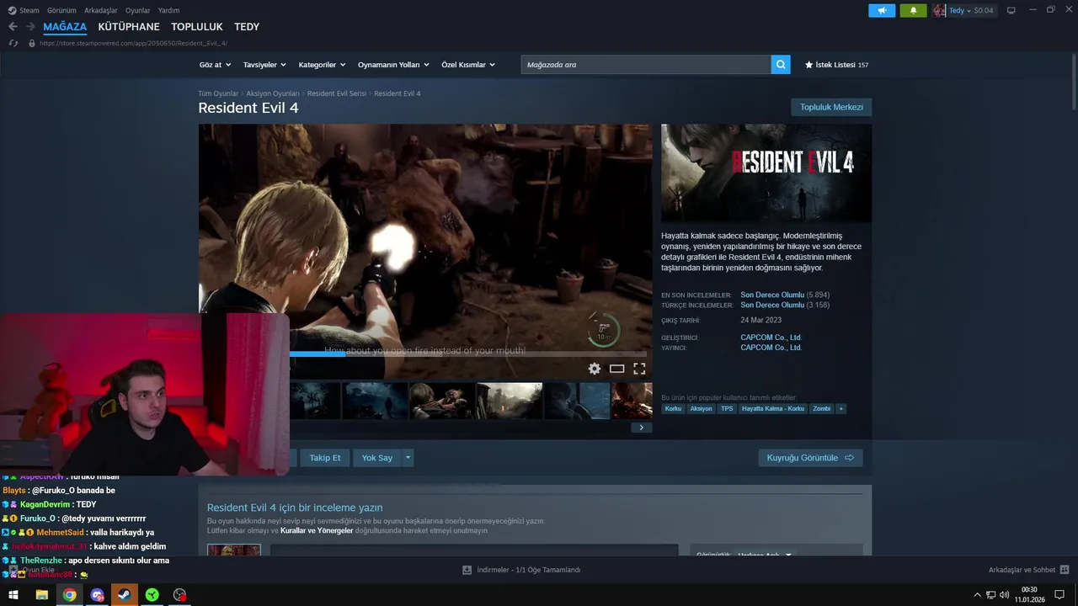
Task: Expand the Tavsiyeler dropdown
Action: coord(264,65)
